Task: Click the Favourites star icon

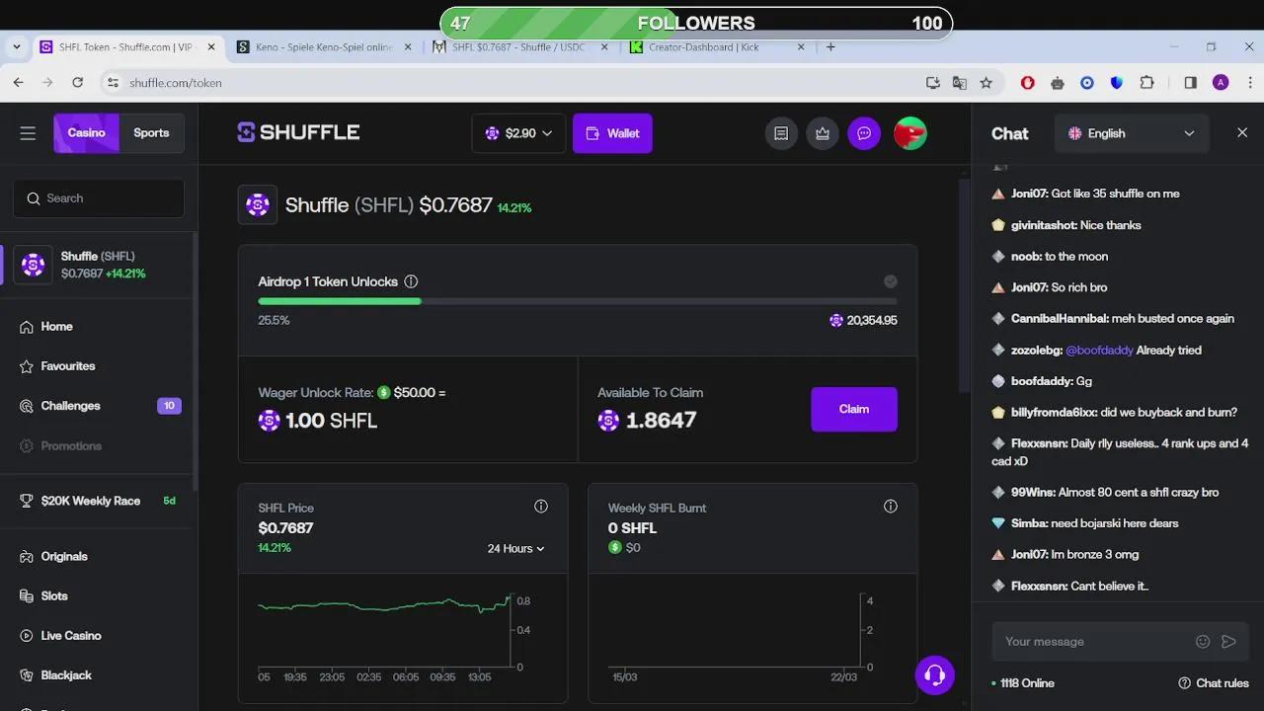Action: point(27,366)
